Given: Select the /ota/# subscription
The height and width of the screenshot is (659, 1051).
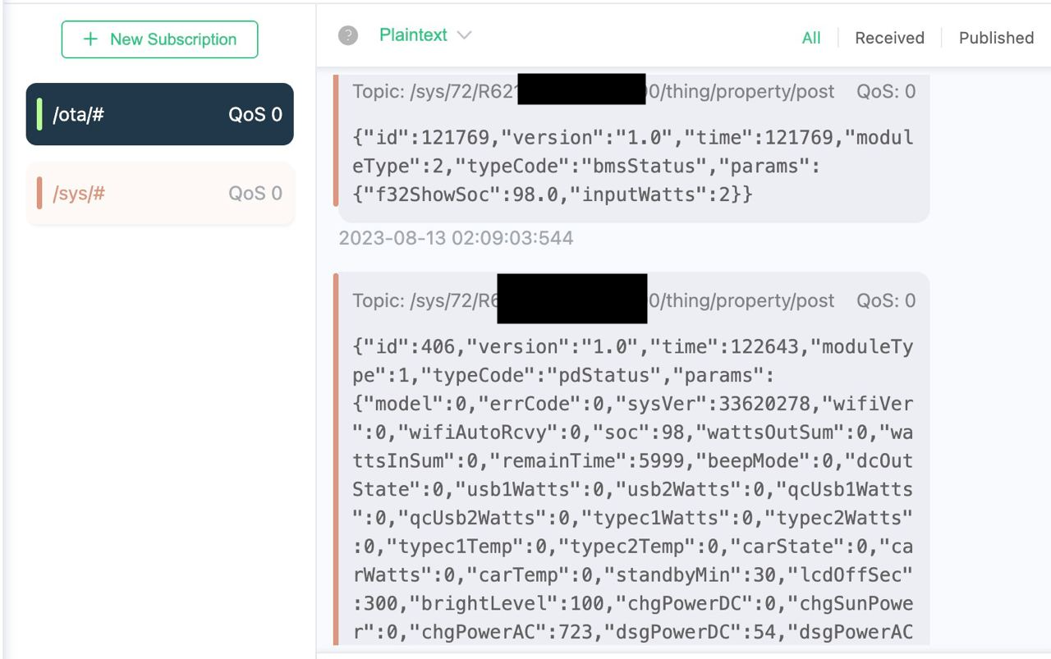Looking at the screenshot, I should [159, 114].
